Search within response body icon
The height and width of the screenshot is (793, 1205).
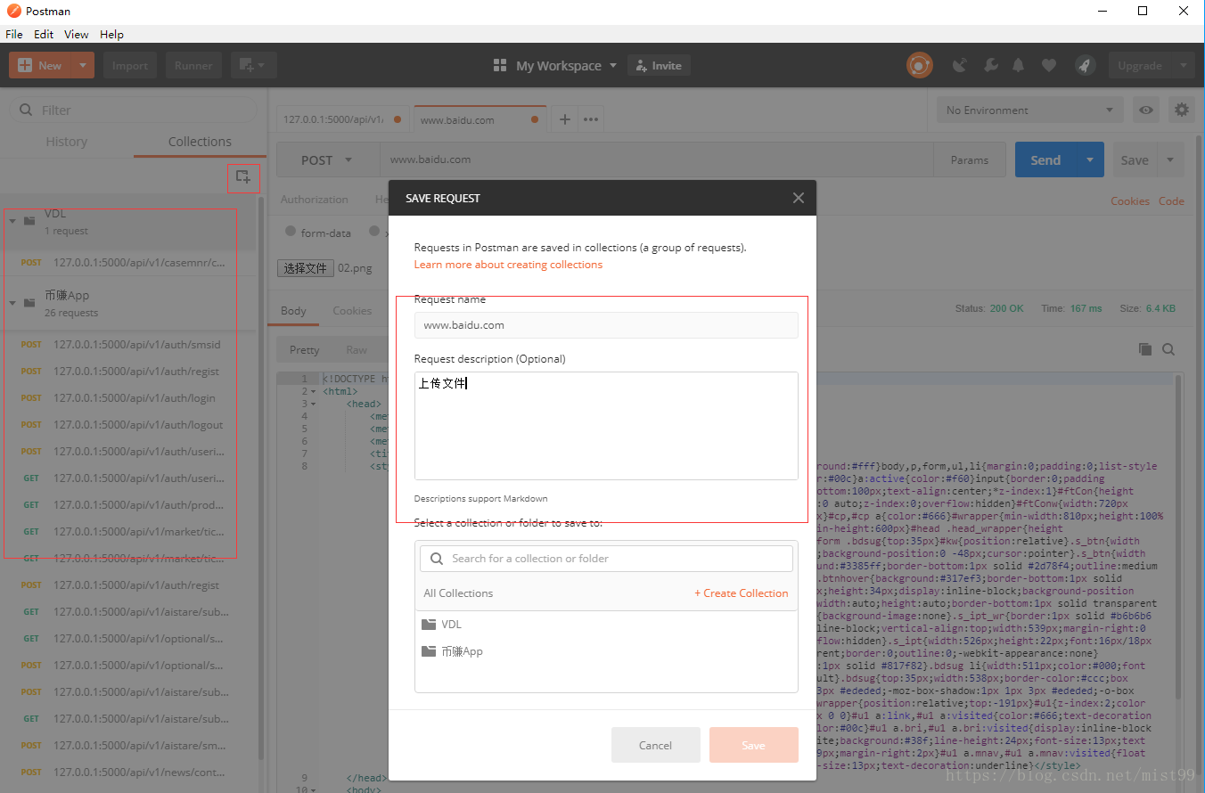pyautogui.click(x=1168, y=349)
